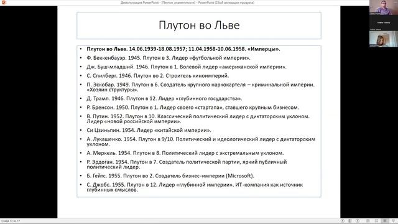Viewport: 398px width, 224px height.
Task: Click the bullet "Д. Трамп. 1946"
Action: pos(164,98)
